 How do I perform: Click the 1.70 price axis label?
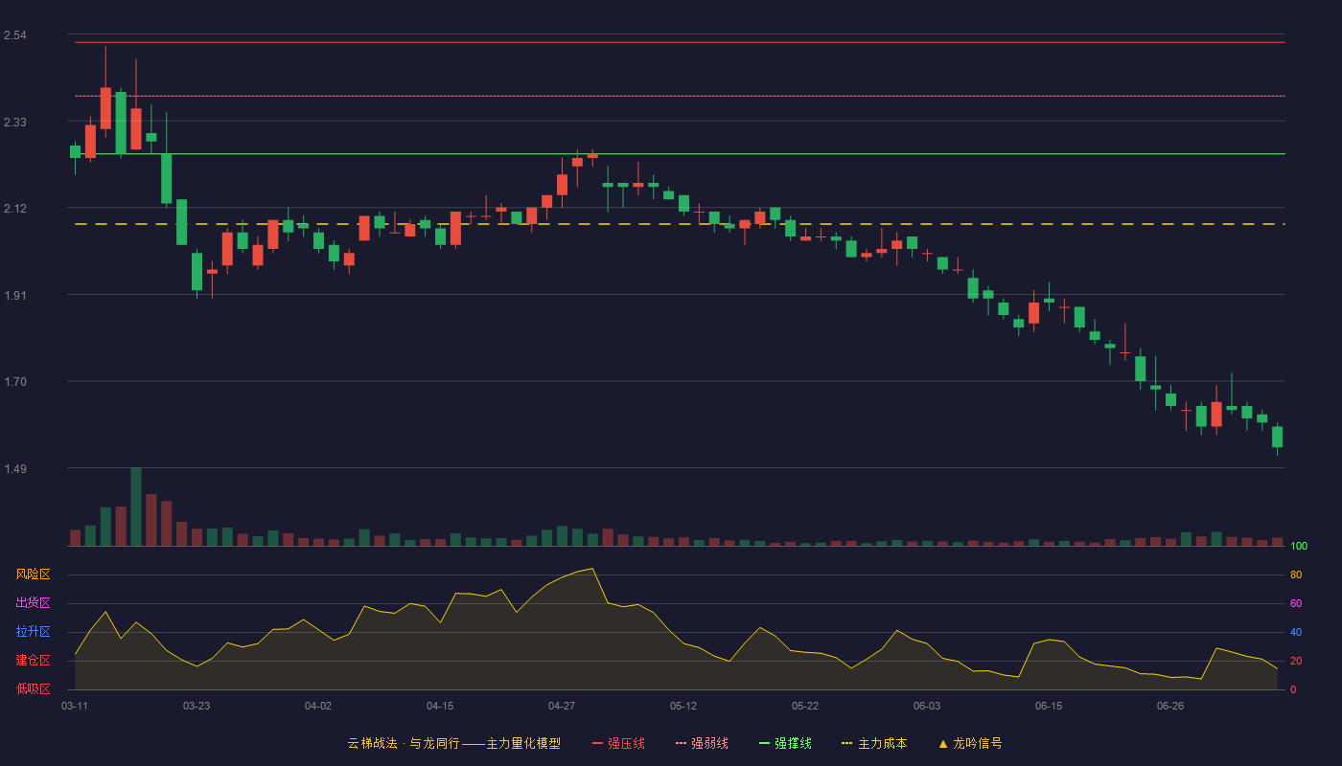[14, 382]
